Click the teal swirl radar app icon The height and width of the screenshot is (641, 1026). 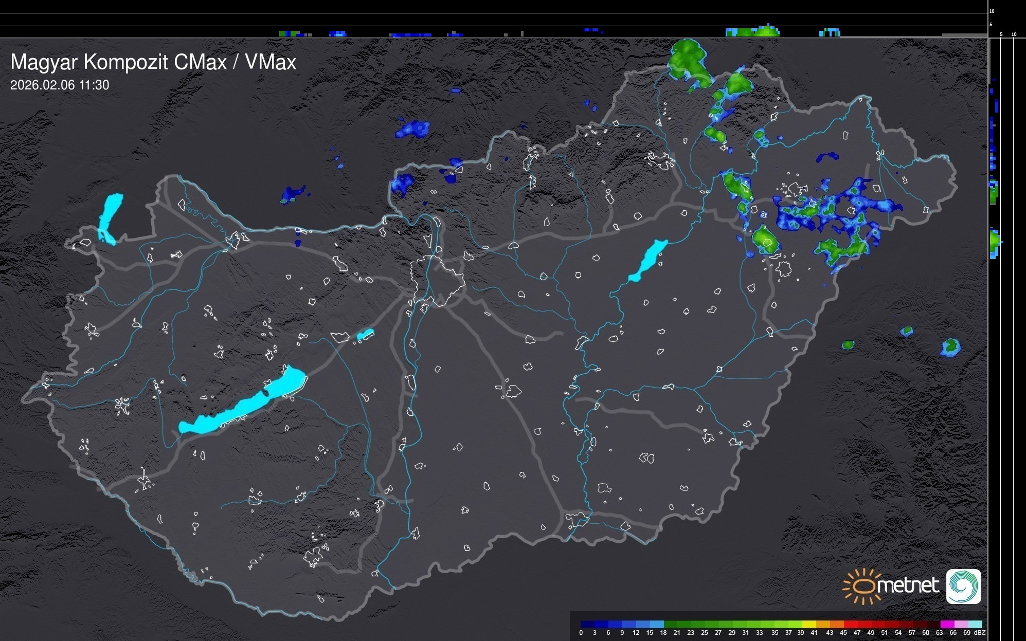[963, 586]
